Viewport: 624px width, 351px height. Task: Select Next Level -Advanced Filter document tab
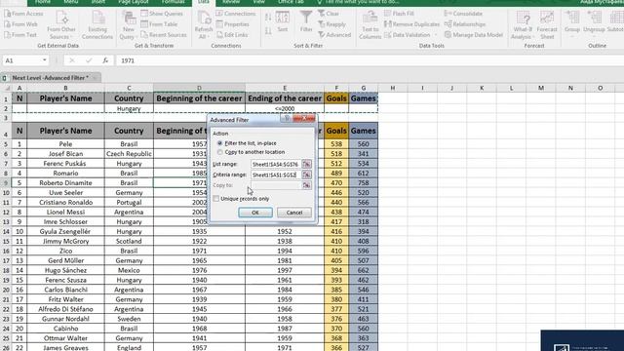[51, 78]
